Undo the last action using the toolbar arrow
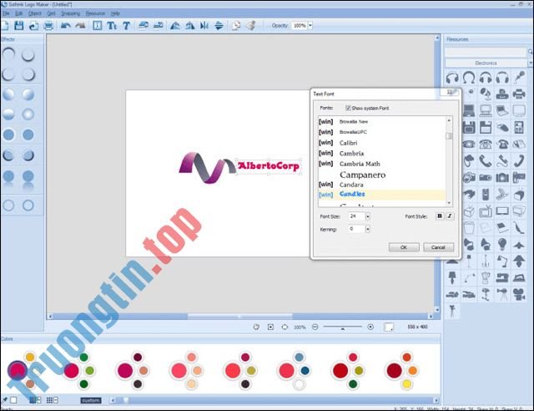534x411 pixels. [65, 25]
